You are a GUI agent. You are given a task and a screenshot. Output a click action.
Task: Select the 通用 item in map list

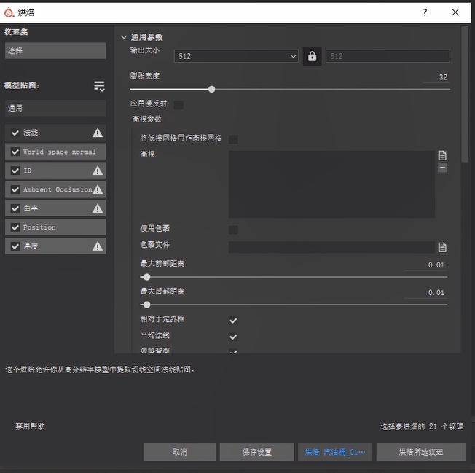pyautogui.click(x=55, y=108)
